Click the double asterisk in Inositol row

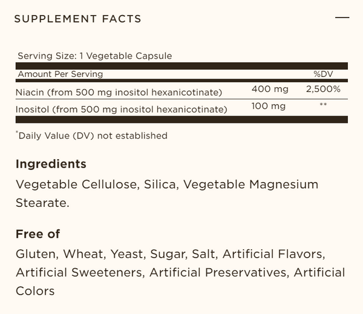point(323,106)
